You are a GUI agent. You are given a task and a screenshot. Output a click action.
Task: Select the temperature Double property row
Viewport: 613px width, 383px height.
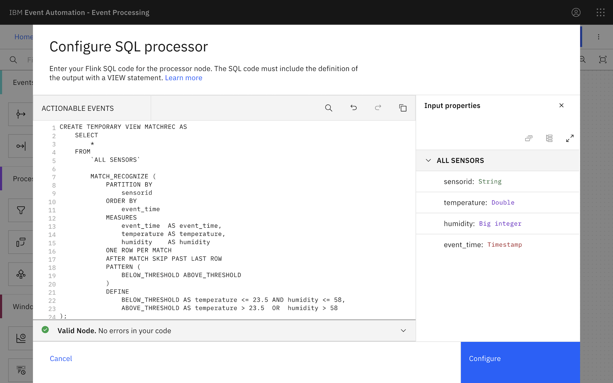pyautogui.click(x=479, y=203)
